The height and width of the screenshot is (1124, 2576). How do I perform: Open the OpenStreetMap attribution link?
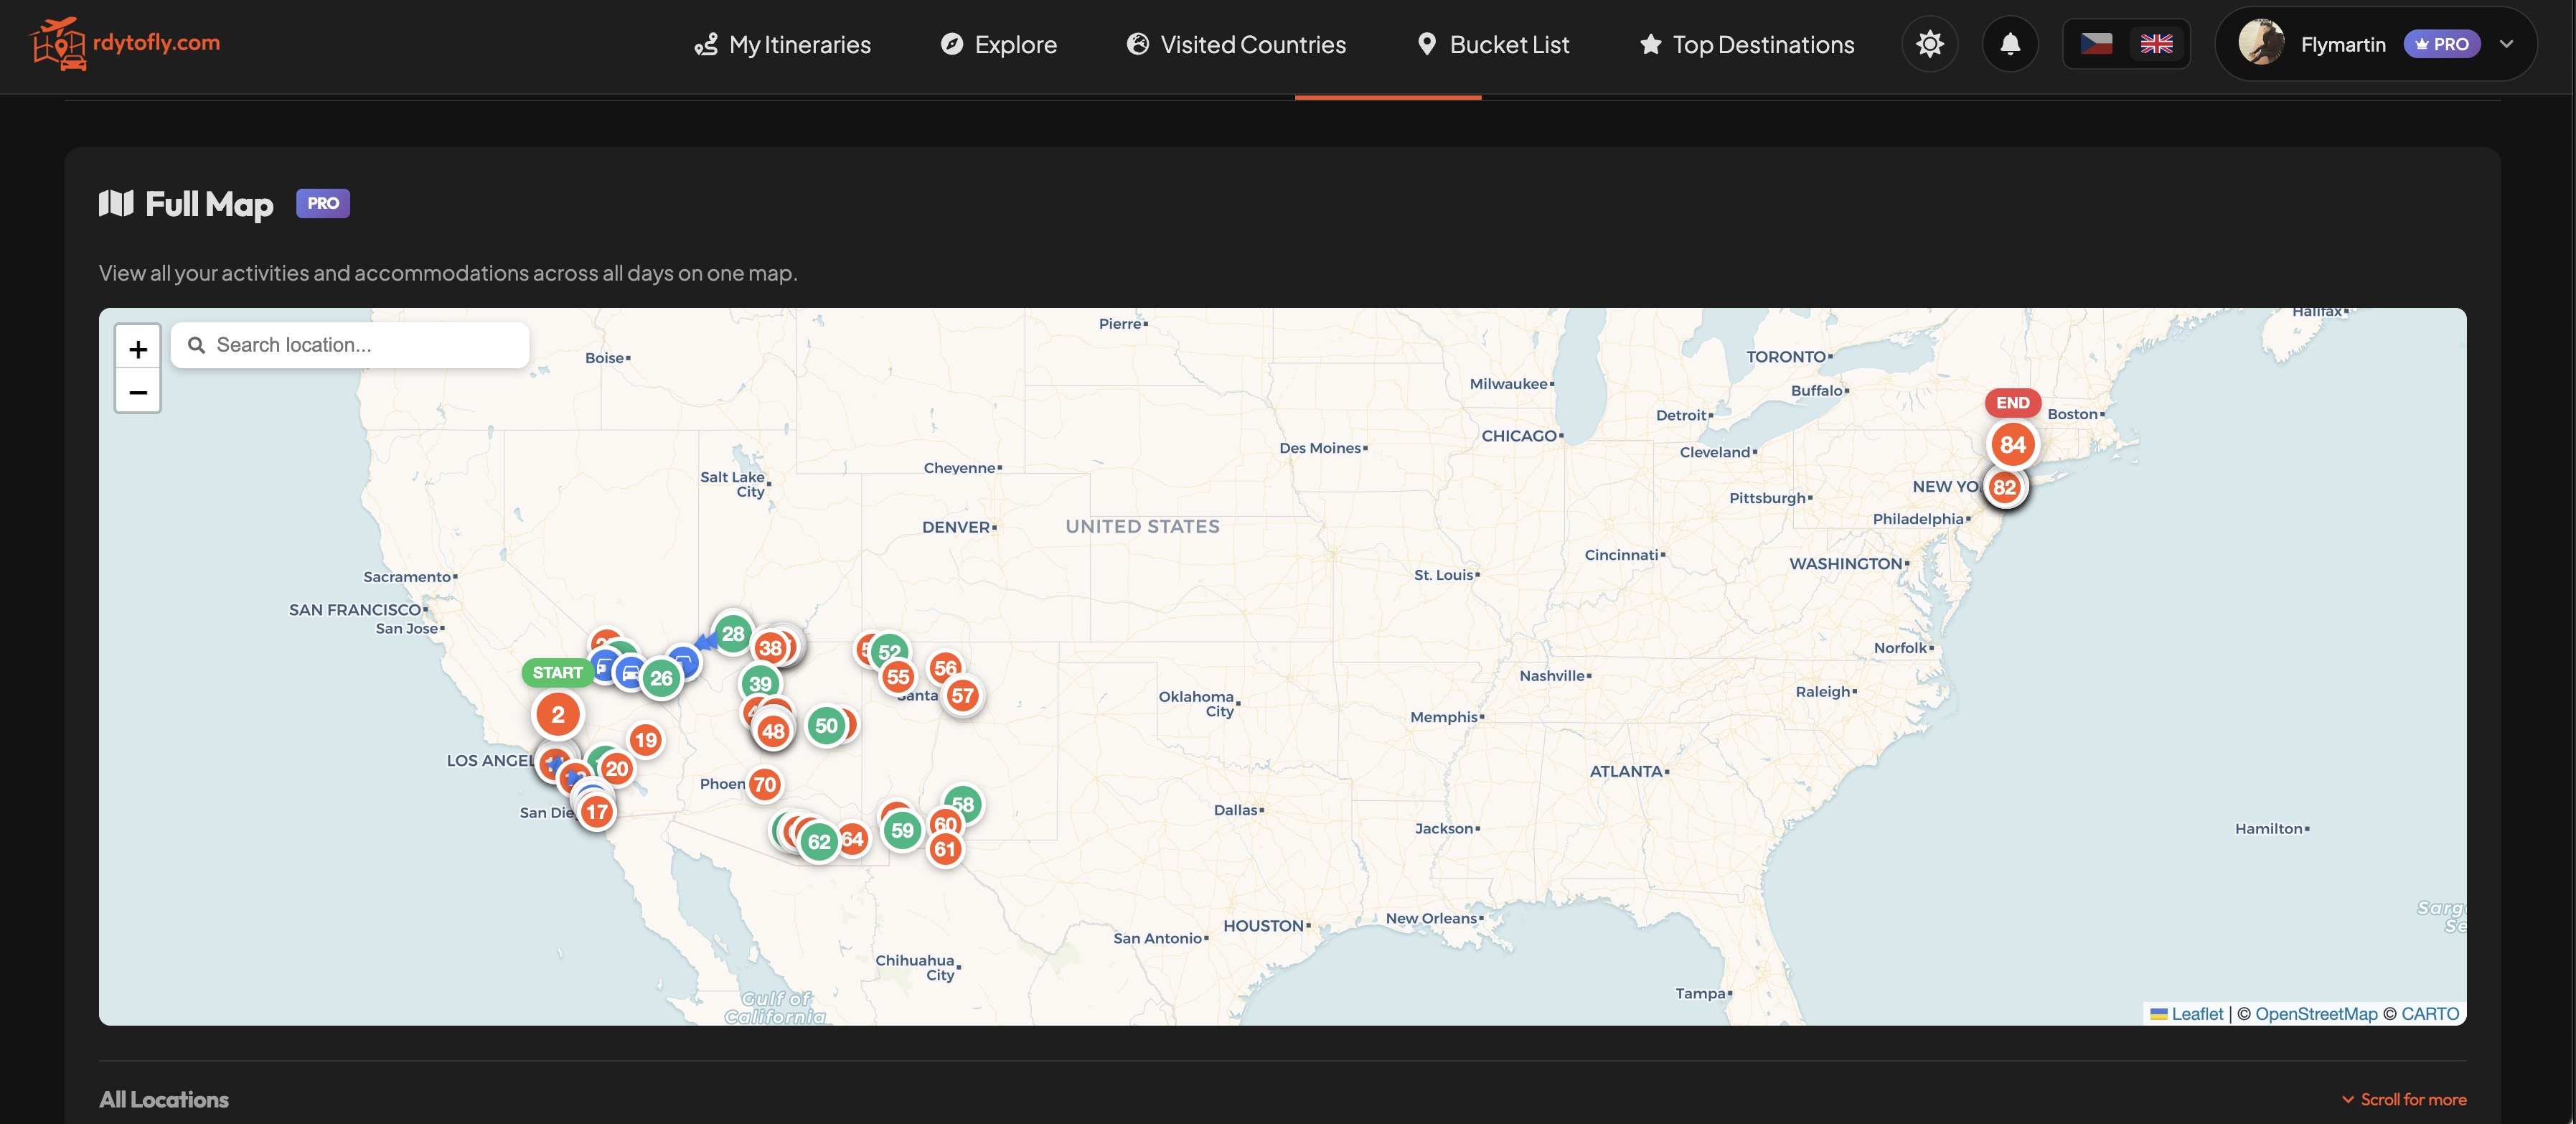pos(2317,1014)
